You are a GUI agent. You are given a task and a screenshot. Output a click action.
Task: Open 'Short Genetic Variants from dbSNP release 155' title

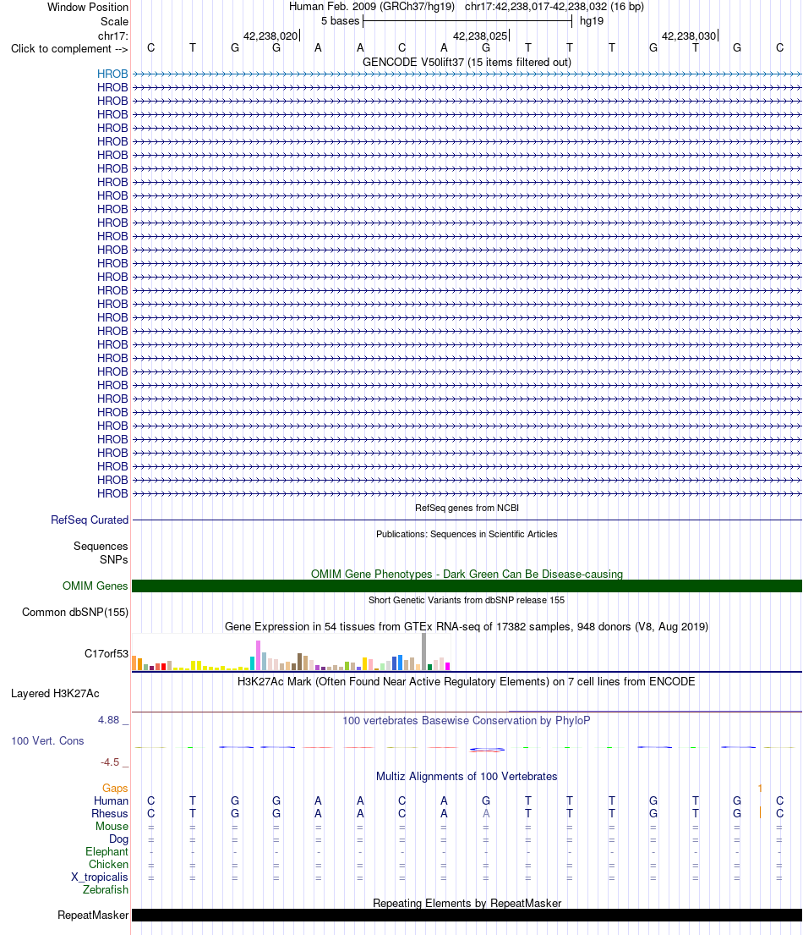467,600
